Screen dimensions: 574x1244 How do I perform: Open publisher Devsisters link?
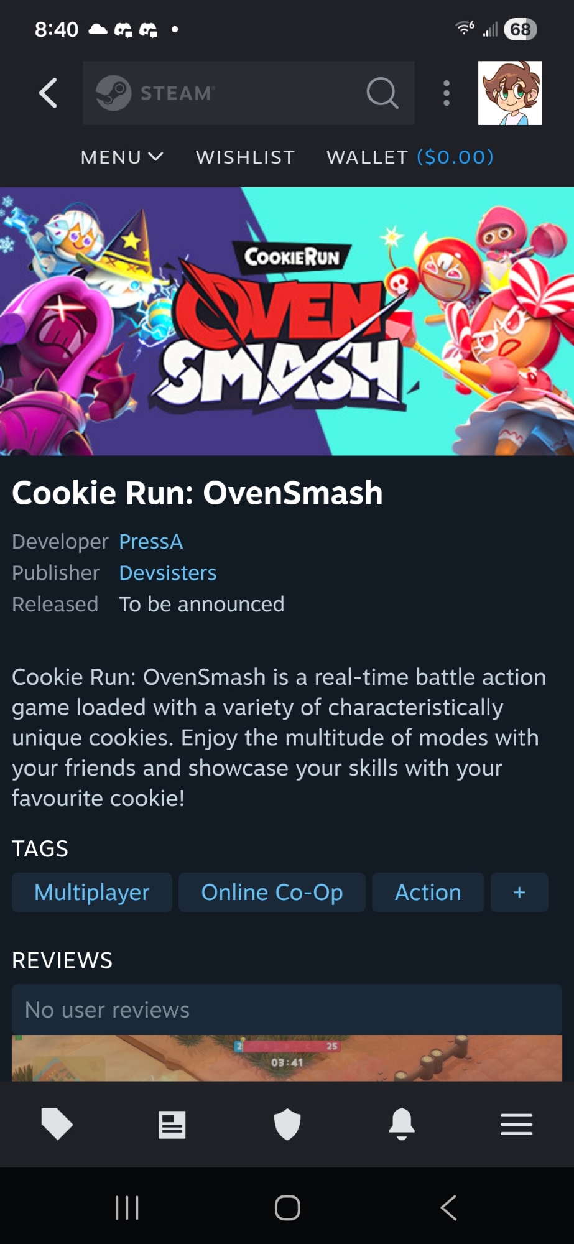point(168,573)
